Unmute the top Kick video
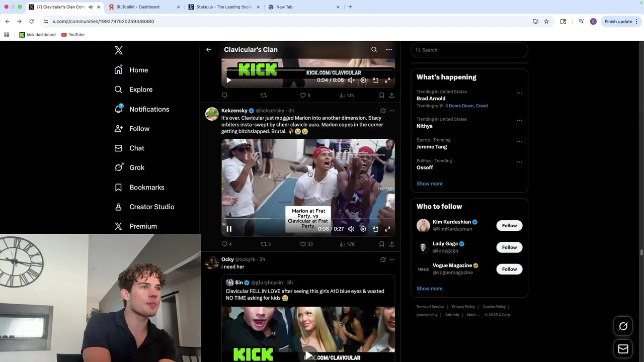The height and width of the screenshot is (362, 644). click(351, 80)
